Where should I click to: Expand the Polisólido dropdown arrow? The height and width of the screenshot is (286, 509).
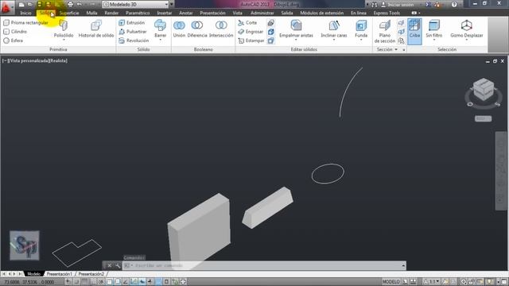pos(64,40)
